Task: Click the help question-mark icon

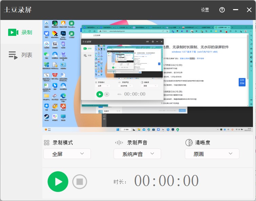Action: (222, 10)
